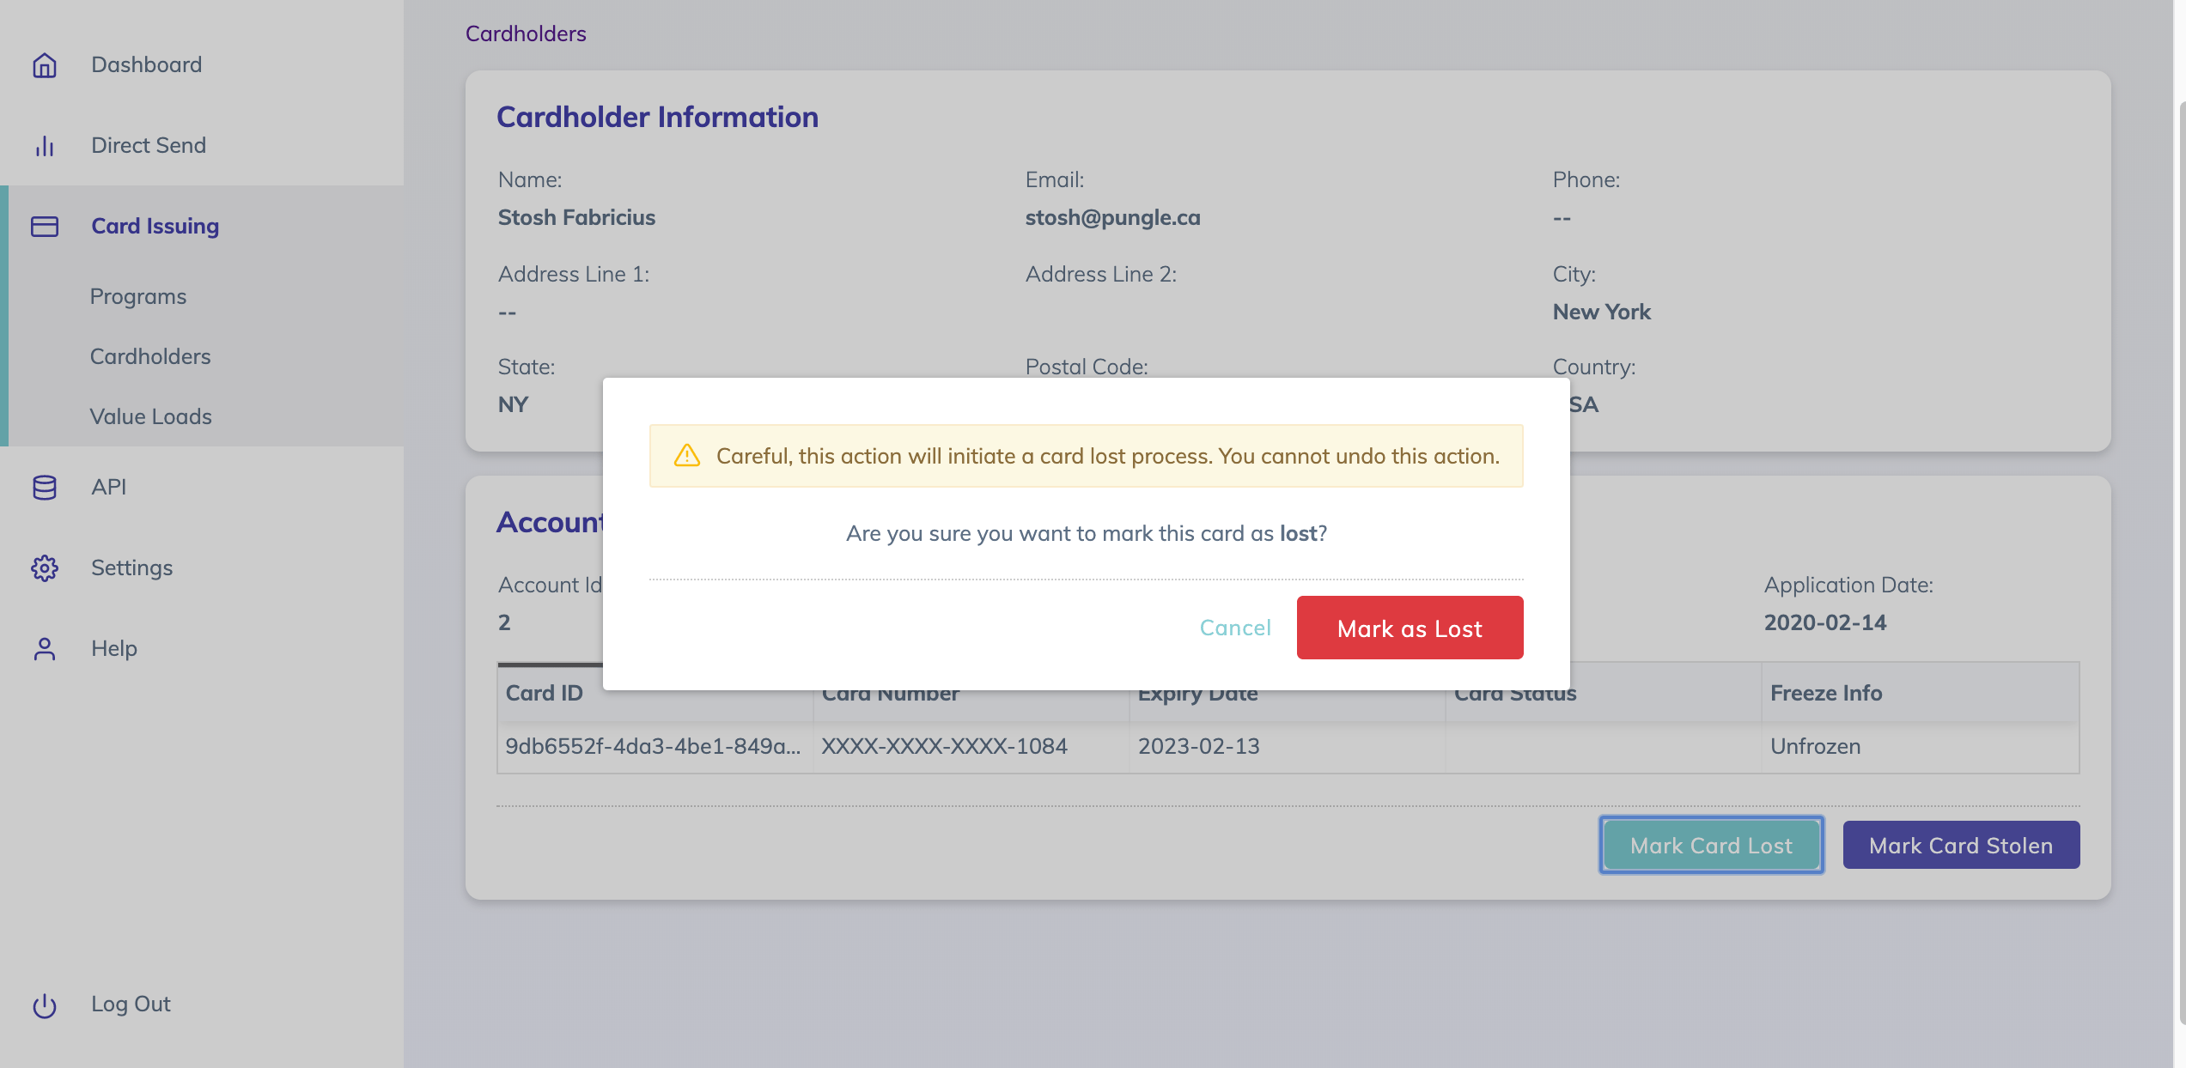Select the Direct Send bar chart icon

pos(44,145)
